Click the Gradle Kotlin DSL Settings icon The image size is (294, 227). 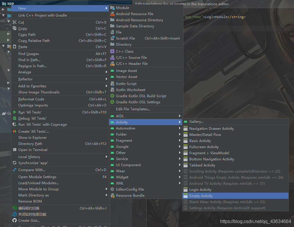[112, 102]
